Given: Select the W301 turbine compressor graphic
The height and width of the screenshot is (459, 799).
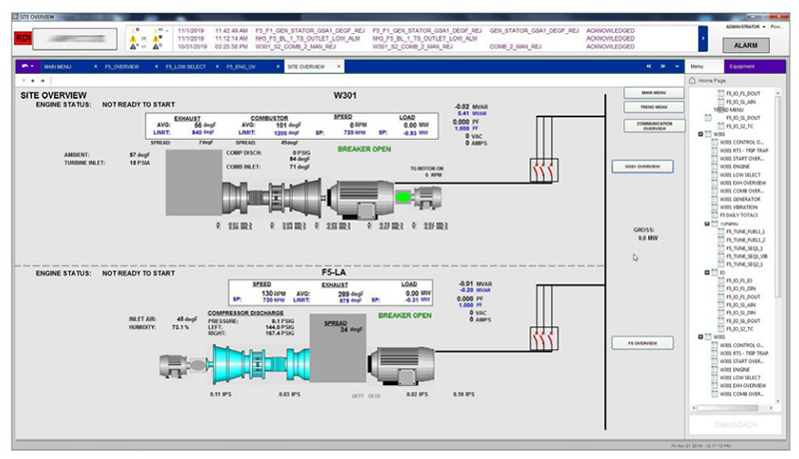Looking at the screenshot, I should coord(273,197).
